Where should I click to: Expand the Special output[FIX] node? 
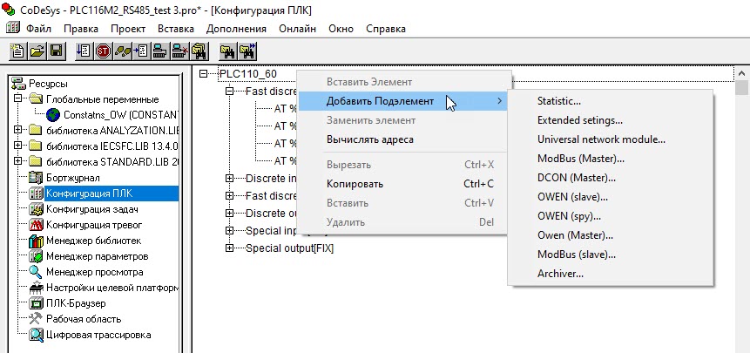point(230,248)
